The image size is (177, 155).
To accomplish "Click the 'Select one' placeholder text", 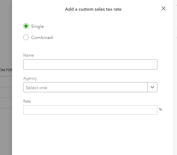I will (36, 88).
